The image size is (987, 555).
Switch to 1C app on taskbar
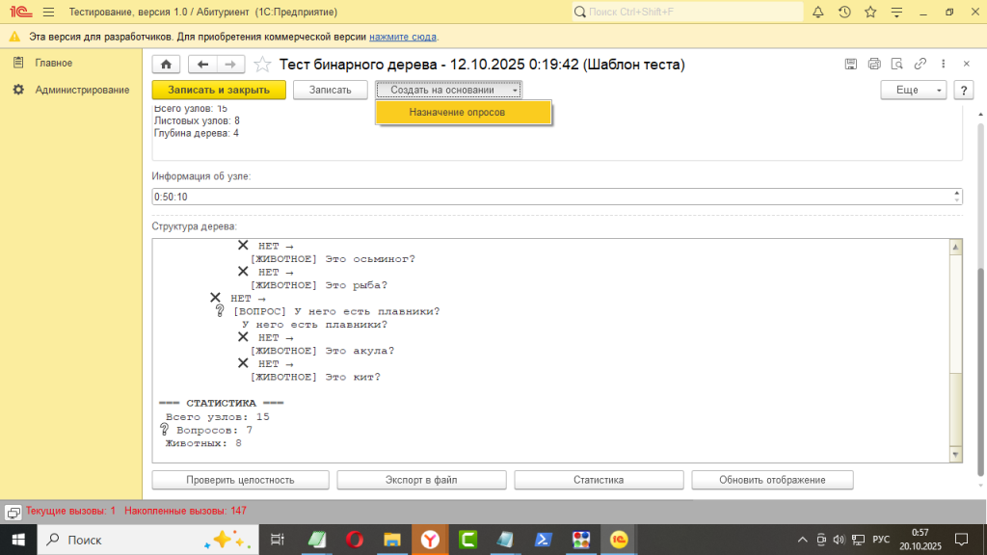(619, 540)
